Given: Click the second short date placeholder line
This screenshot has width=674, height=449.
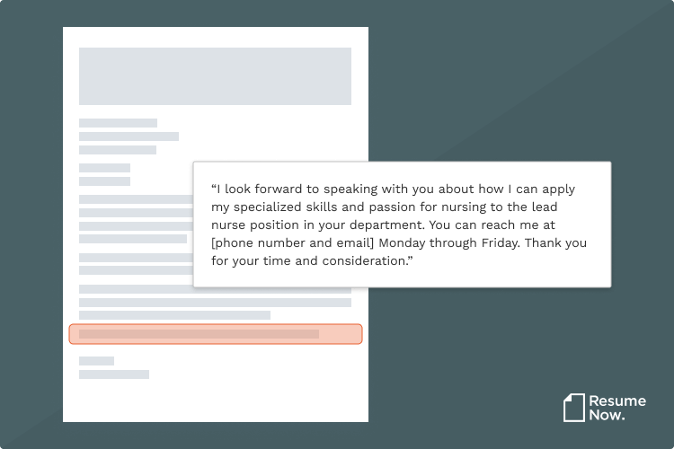Looking at the screenshot, I should 104,180.
